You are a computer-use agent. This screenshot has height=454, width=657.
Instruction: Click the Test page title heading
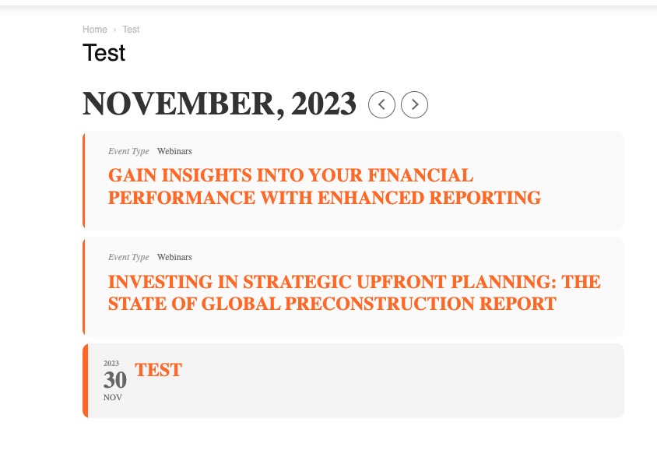tap(104, 53)
